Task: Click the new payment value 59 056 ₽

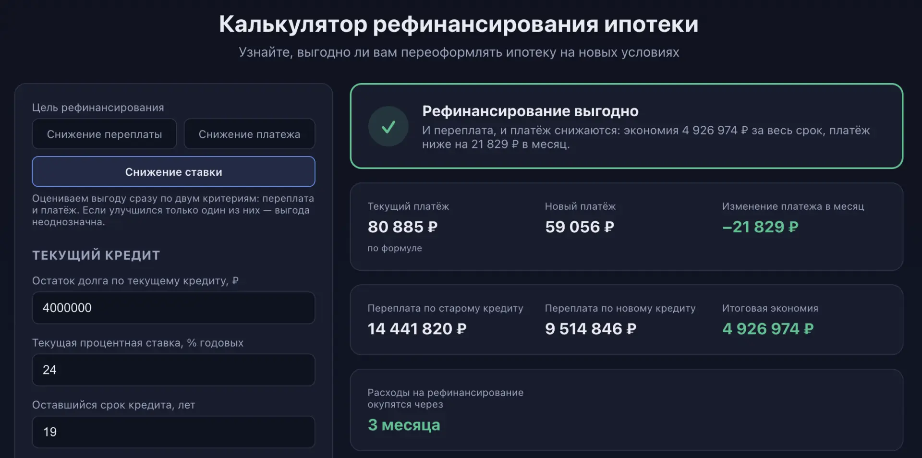Action: tap(580, 227)
